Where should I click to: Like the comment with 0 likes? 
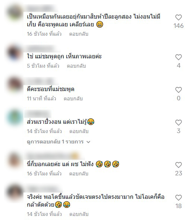click(179, 90)
